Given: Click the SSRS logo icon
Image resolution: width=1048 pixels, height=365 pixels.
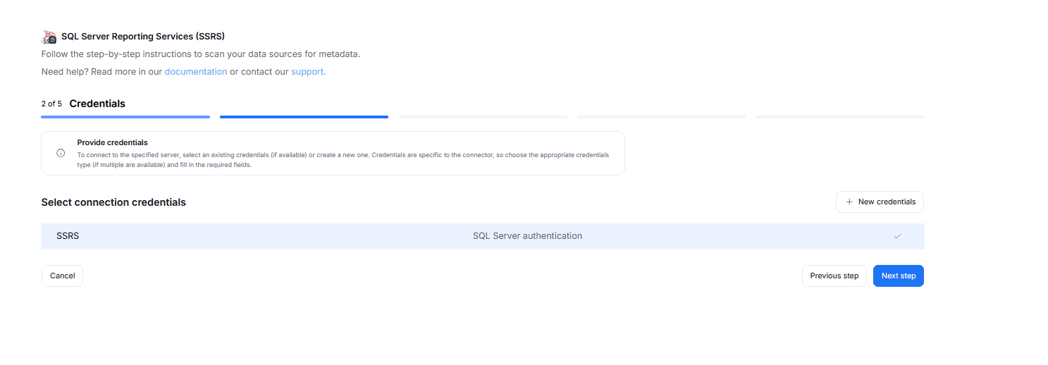Looking at the screenshot, I should tap(49, 37).
